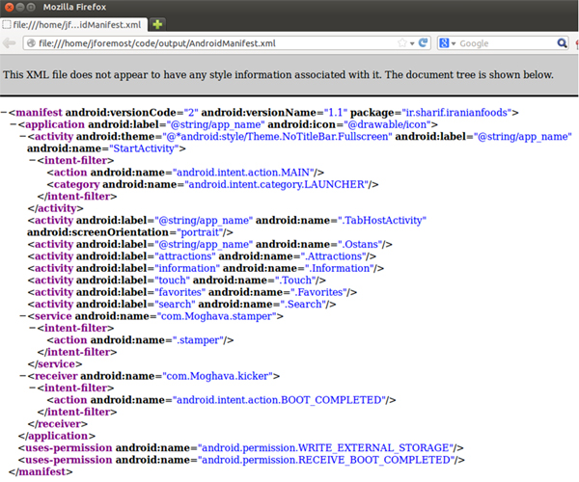Click the ".stamper" action name
The image size is (579, 482).
198,340
